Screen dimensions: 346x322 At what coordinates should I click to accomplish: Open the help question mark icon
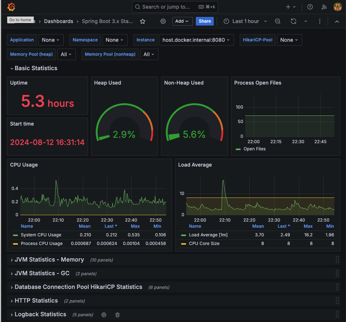[310, 7]
